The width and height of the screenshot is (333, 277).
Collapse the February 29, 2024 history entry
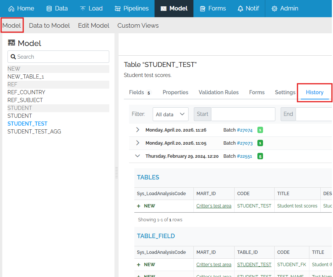click(138, 156)
